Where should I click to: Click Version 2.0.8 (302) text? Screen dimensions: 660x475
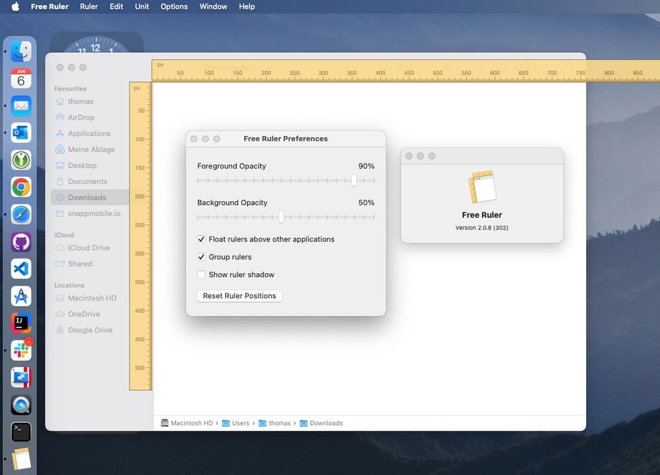coord(482,228)
